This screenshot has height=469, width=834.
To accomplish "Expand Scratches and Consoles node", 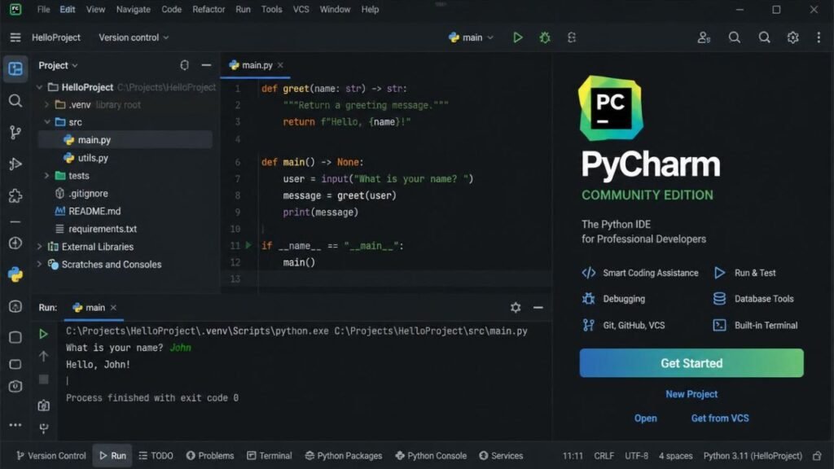I will point(39,265).
